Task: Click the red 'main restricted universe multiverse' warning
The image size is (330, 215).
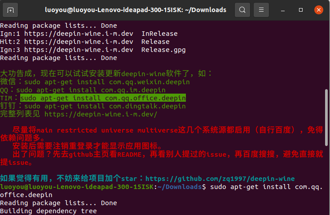Action: tap(107, 130)
